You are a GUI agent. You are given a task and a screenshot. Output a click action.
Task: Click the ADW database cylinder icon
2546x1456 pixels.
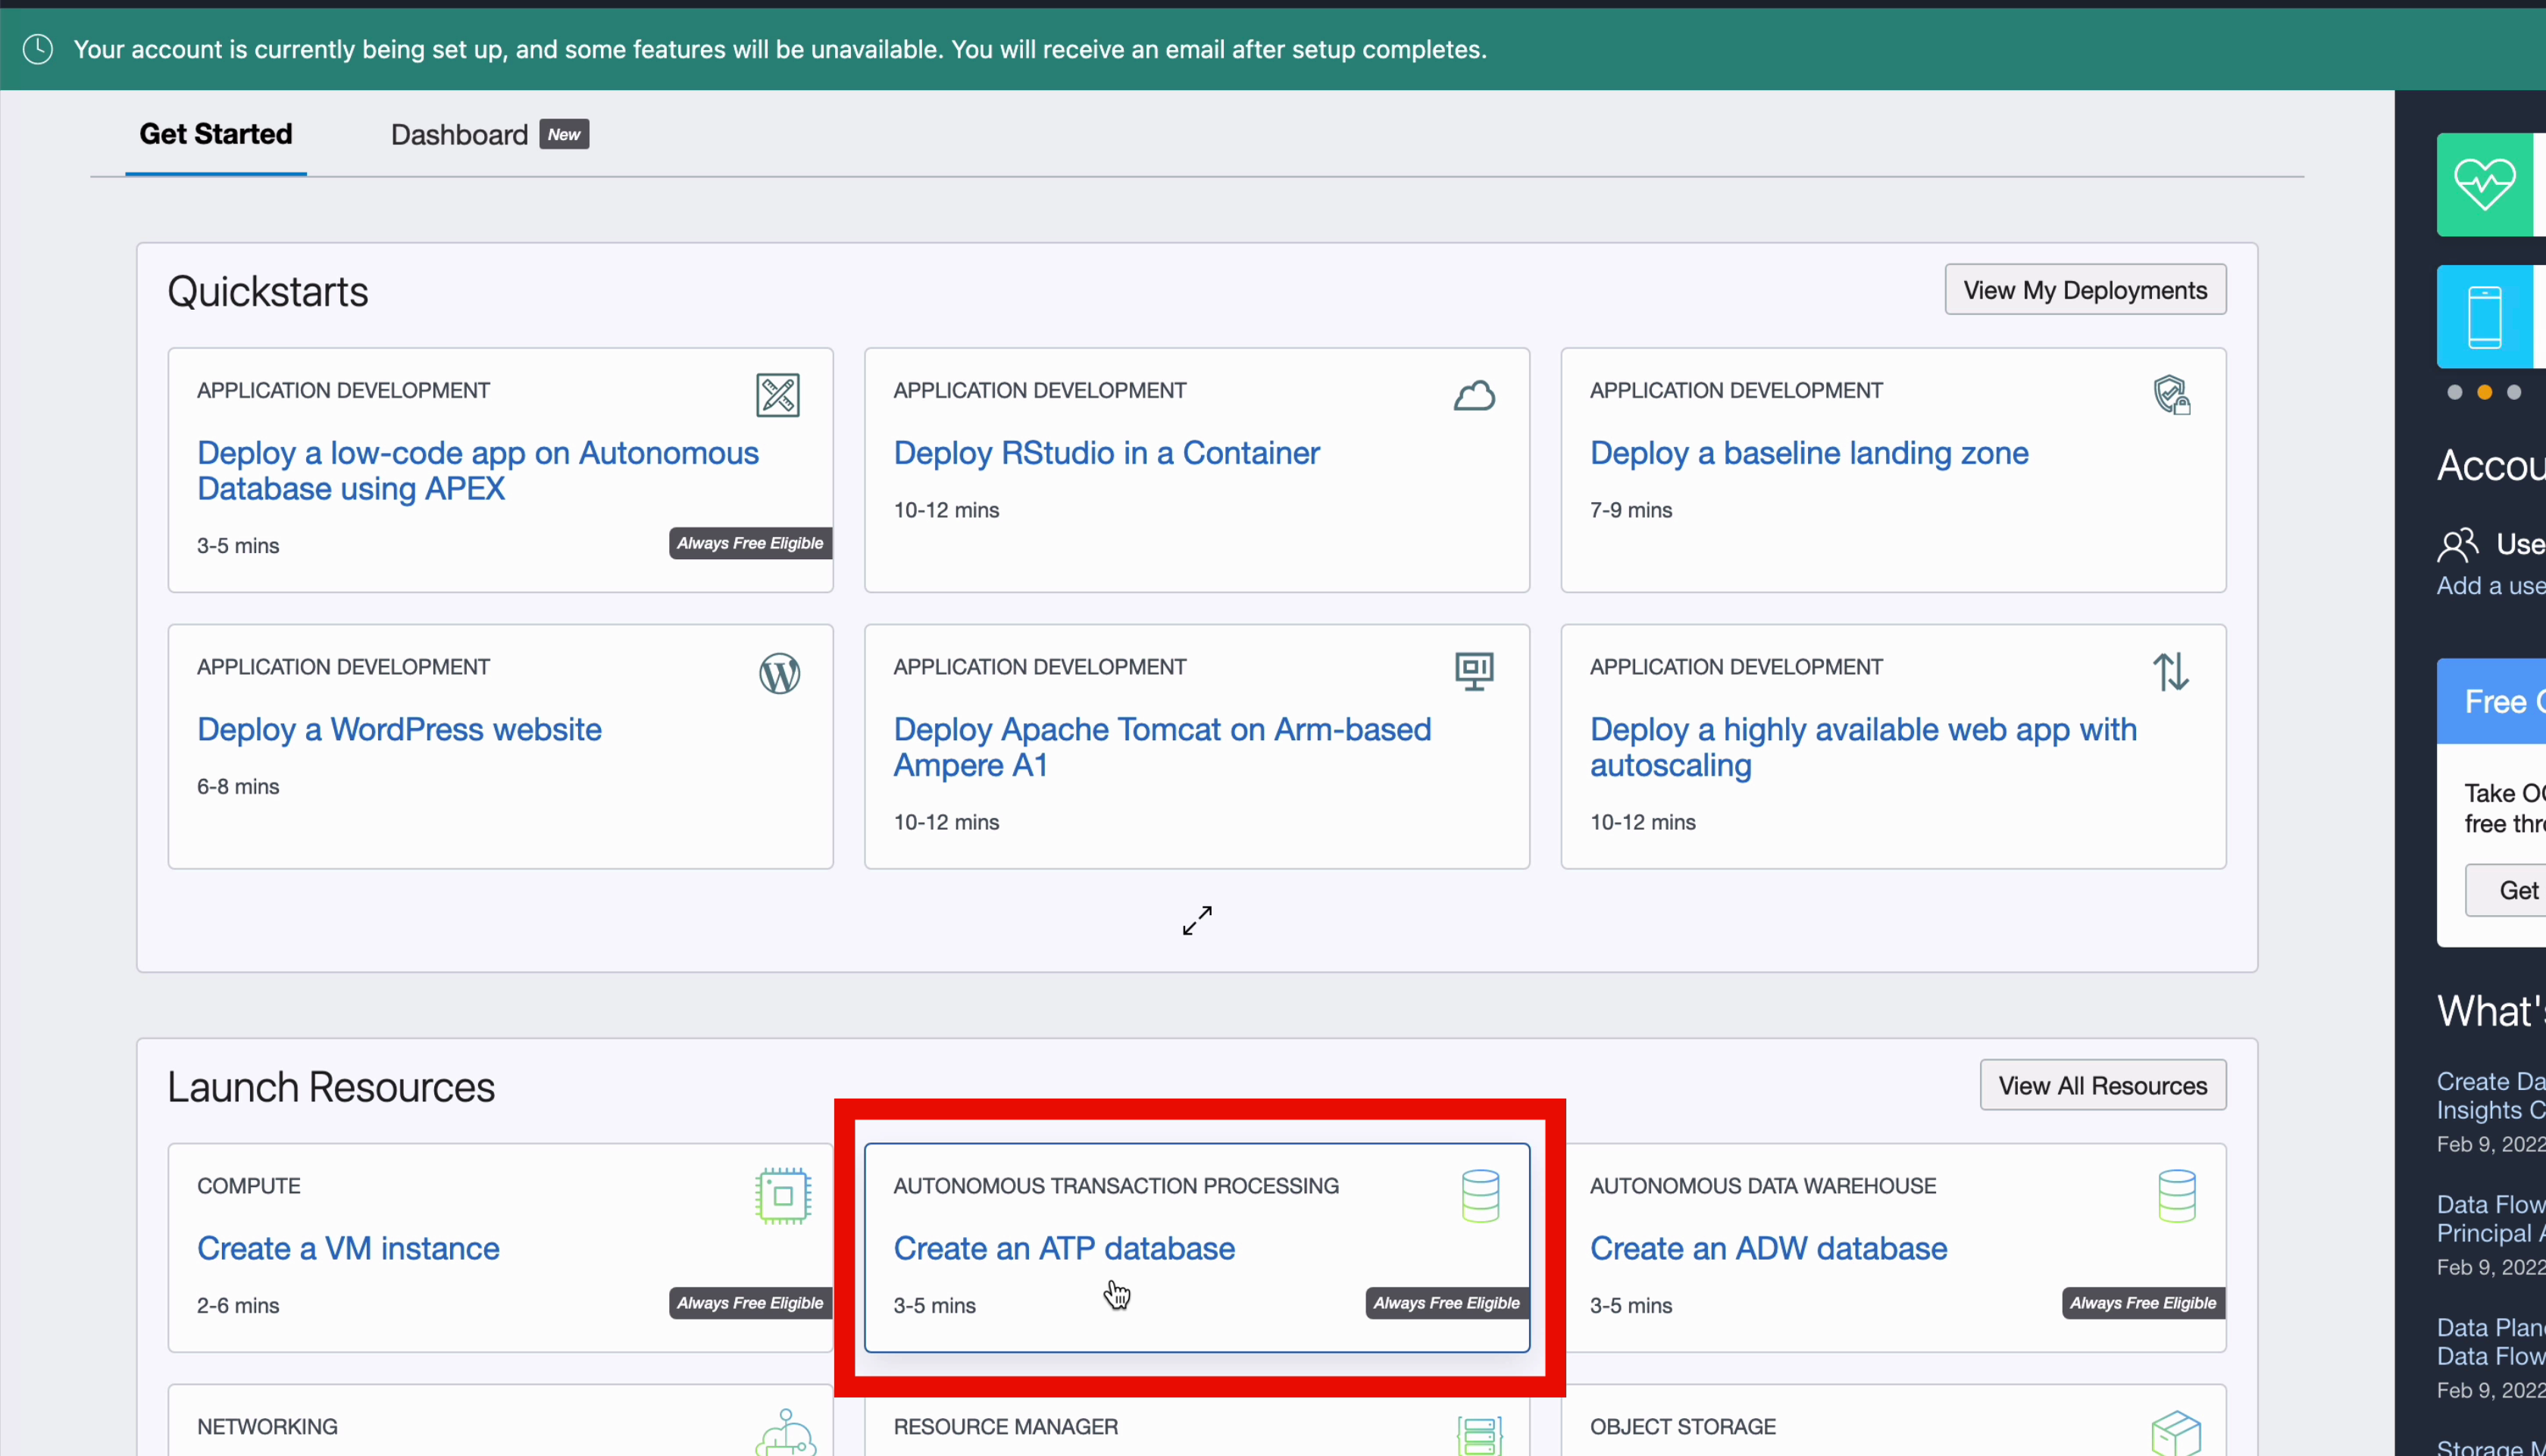pos(2176,1195)
